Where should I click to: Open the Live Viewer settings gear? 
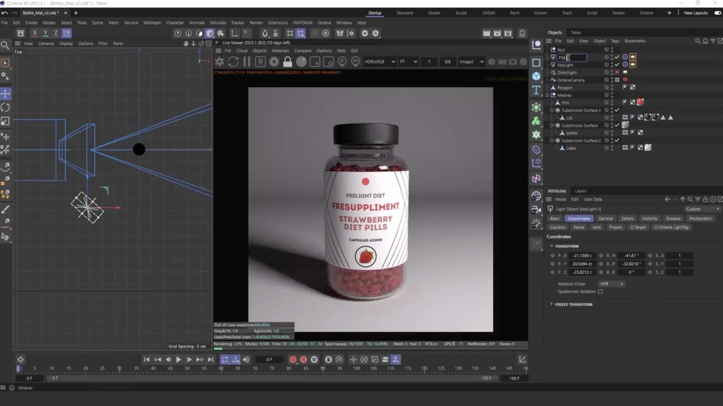pyautogui.click(x=274, y=62)
